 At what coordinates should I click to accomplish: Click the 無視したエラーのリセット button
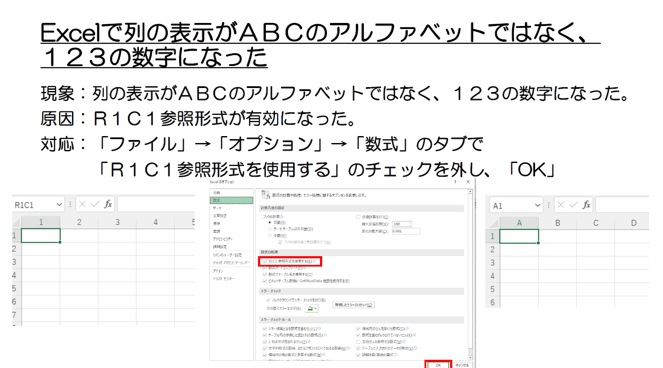click(353, 305)
